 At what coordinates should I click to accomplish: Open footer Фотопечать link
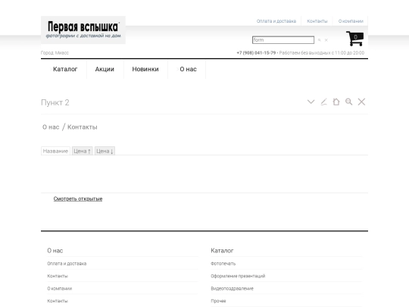click(x=223, y=264)
